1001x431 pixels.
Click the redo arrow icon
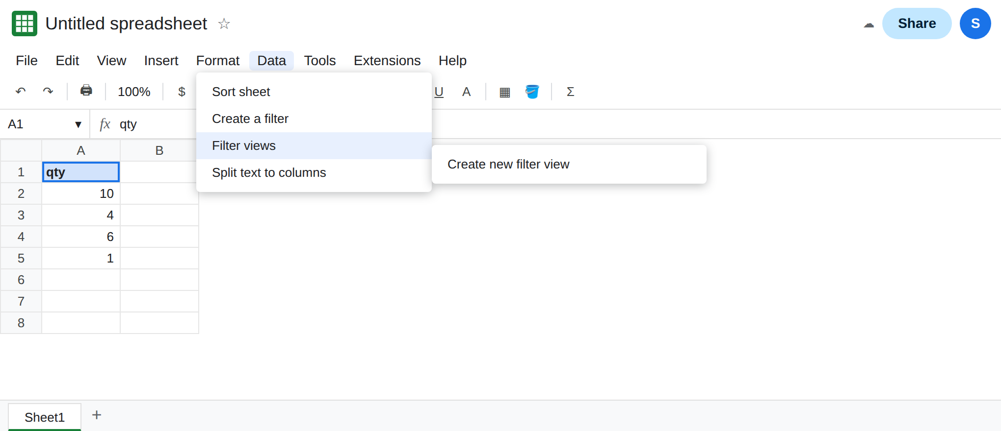click(x=48, y=91)
